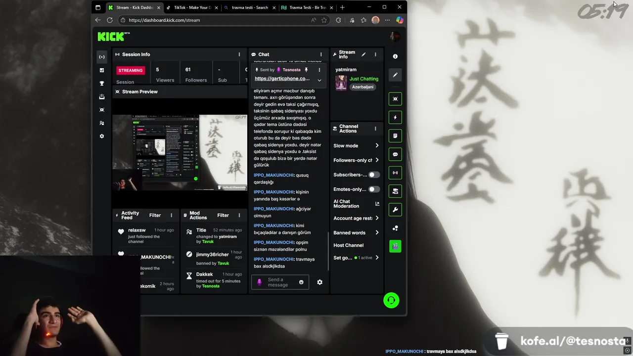Screen dimensions: 633x356
Task: Open a new browser tab
Action: (342, 7)
